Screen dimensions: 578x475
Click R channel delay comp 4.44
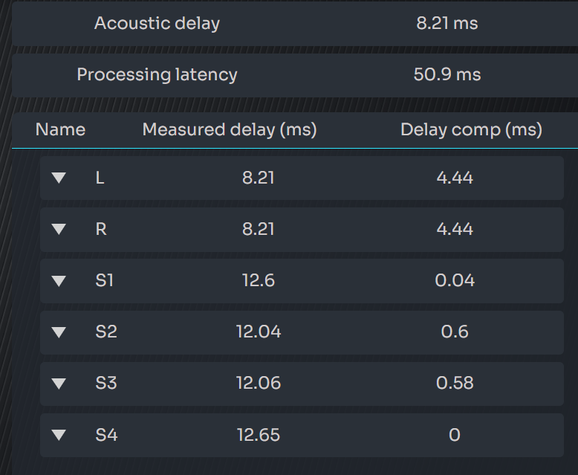[455, 230]
